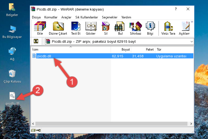Image resolution: width=208 pixels, height=139 pixels.
Task: Click the horizontal scrollbar left arrow
Action: pos(33,124)
